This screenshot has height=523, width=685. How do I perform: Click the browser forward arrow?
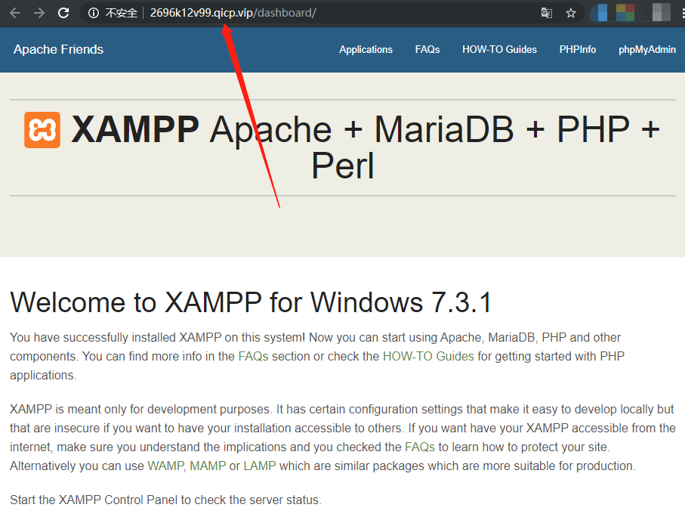[x=39, y=13]
